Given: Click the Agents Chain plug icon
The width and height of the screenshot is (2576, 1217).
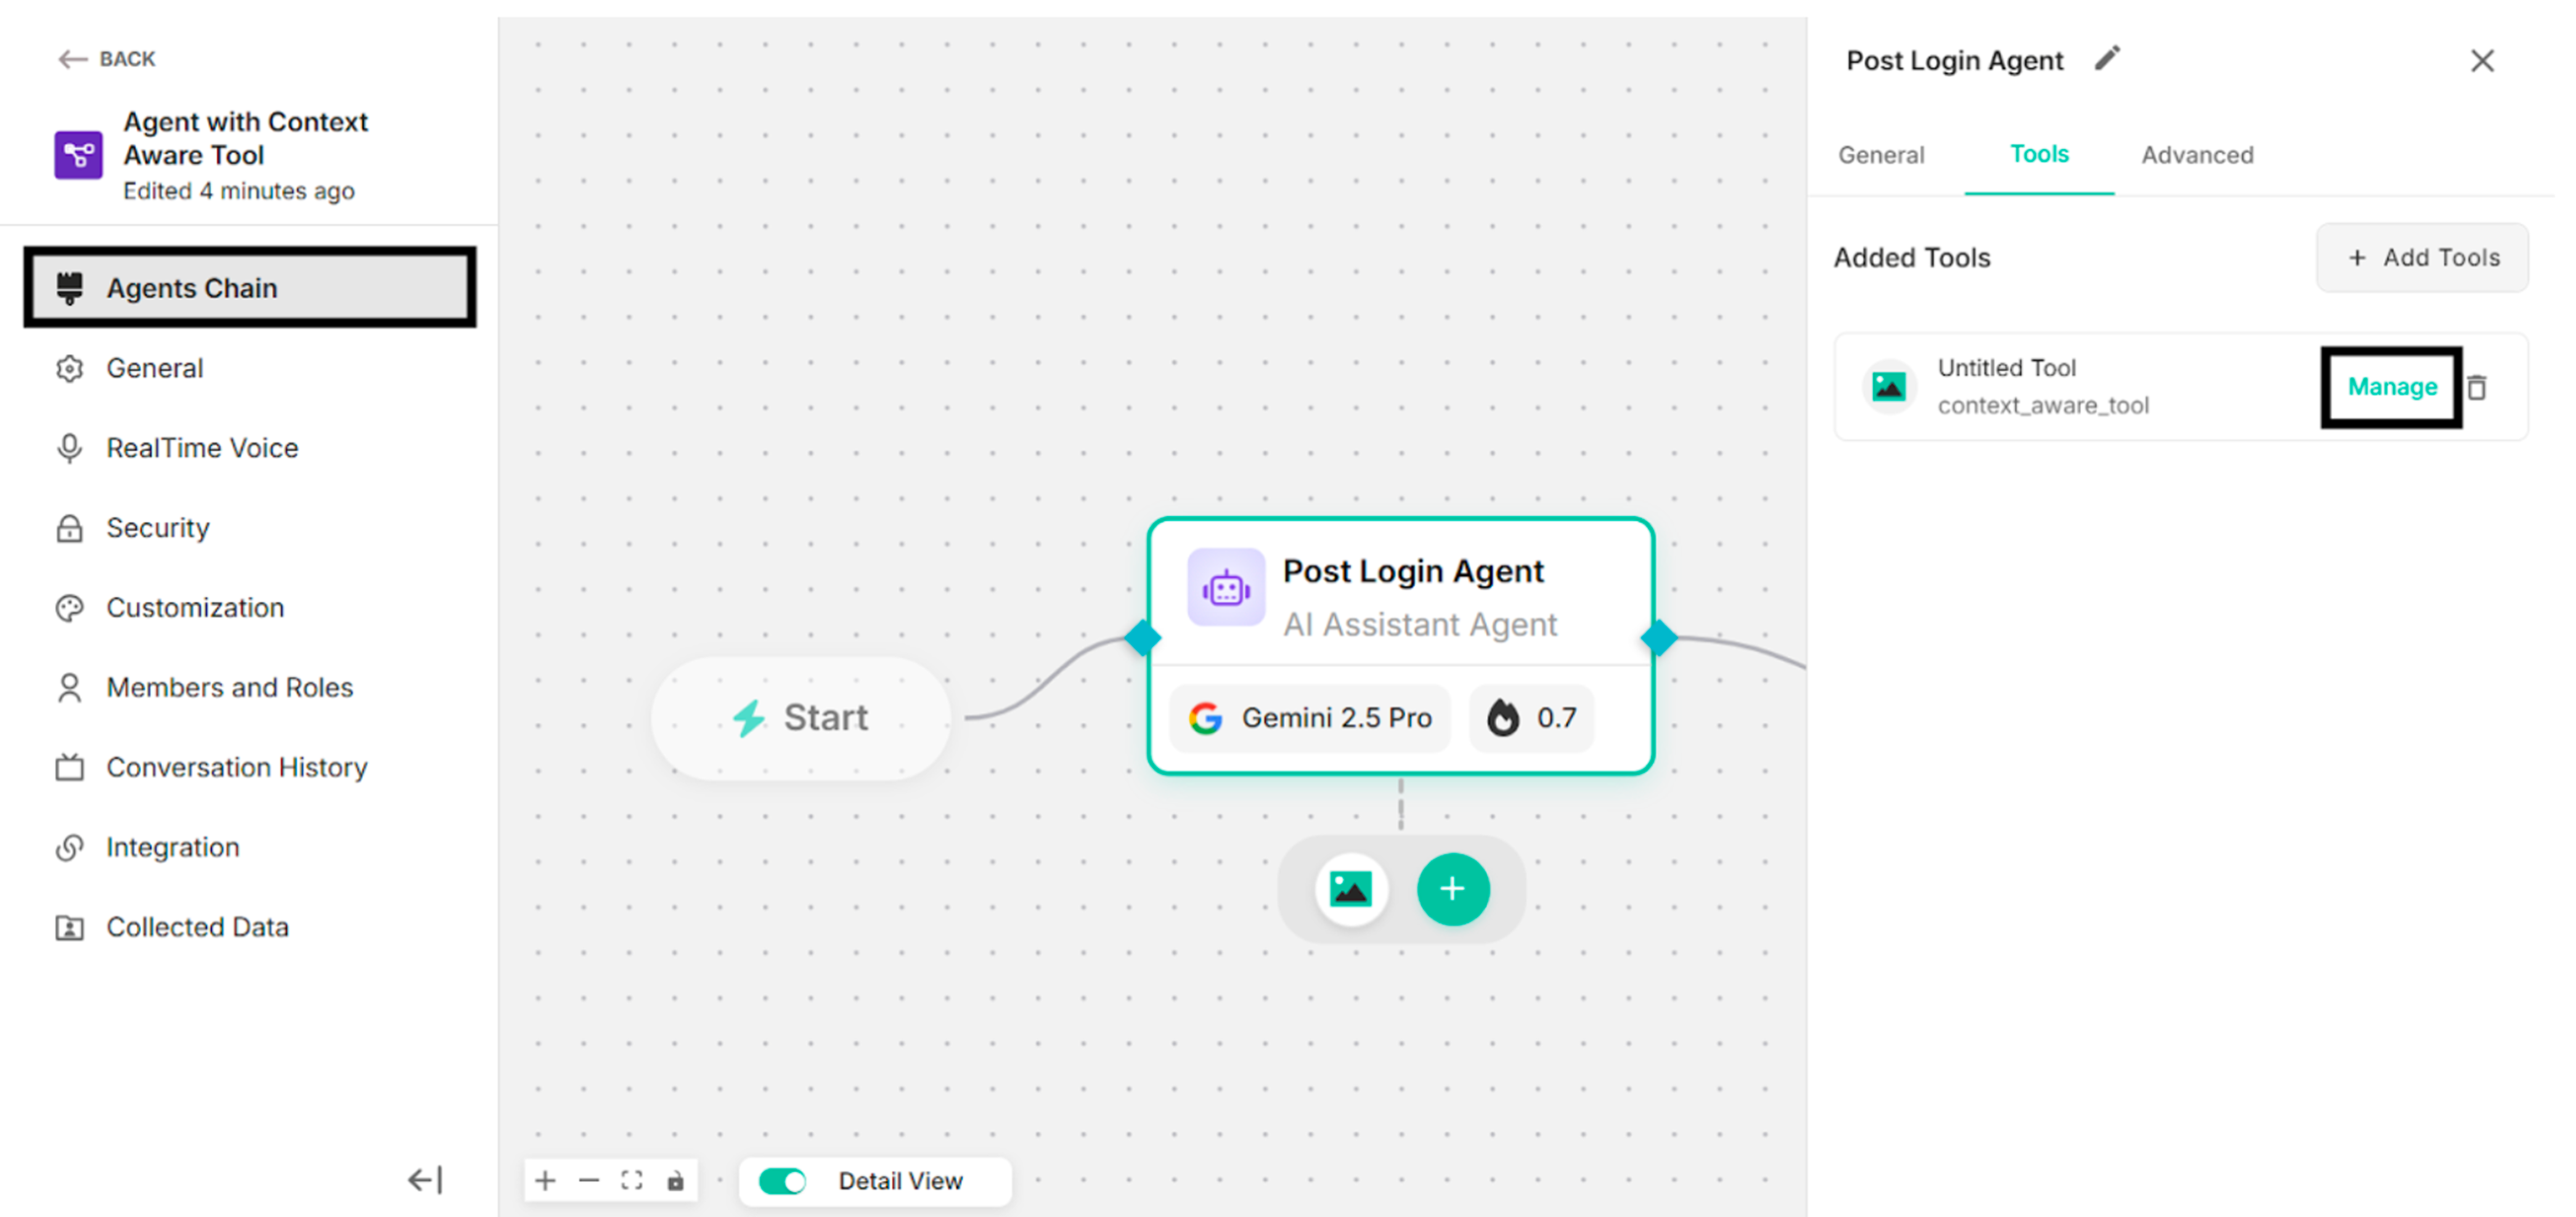Looking at the screenshot, I should 69,288.
